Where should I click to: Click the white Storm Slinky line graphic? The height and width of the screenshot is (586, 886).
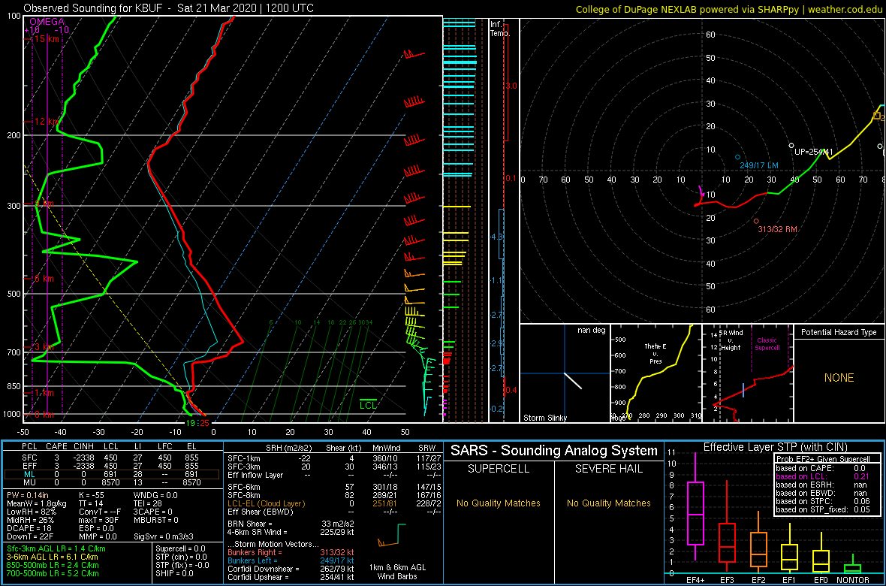click(572, 380)
